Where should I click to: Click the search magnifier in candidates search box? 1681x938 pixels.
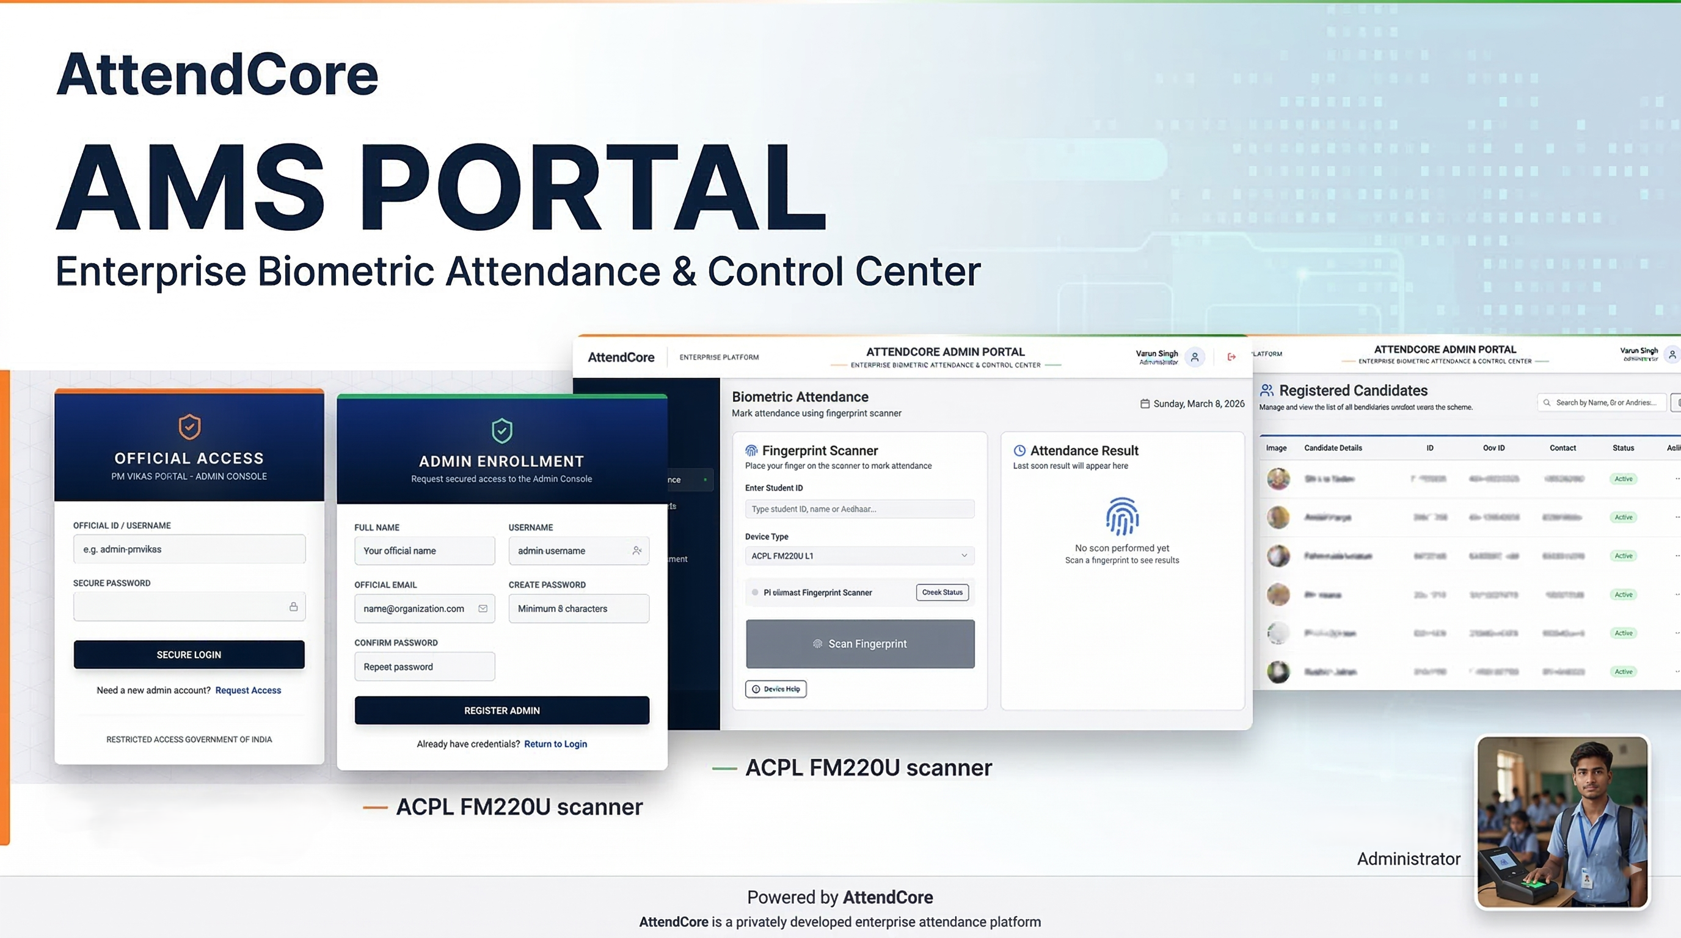(1547, 402)
